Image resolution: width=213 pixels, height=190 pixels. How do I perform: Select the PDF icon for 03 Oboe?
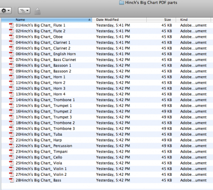(11, 37)
